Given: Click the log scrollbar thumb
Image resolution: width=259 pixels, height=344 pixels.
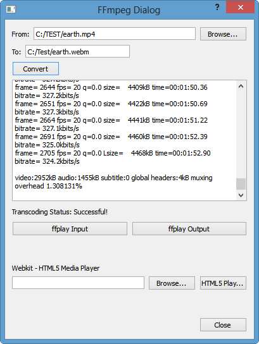Looking at the screenshot, I should (x=241, y=184).
